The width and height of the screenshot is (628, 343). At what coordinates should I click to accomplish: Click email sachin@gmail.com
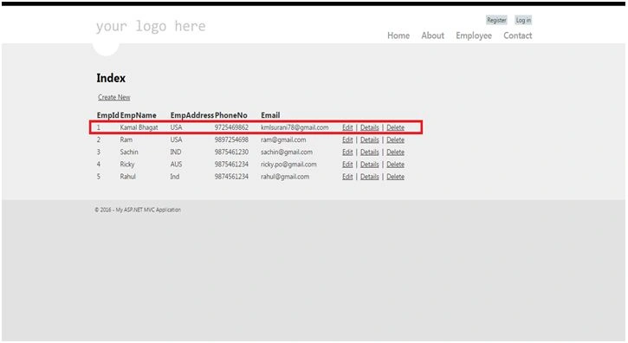coord(287,152)
